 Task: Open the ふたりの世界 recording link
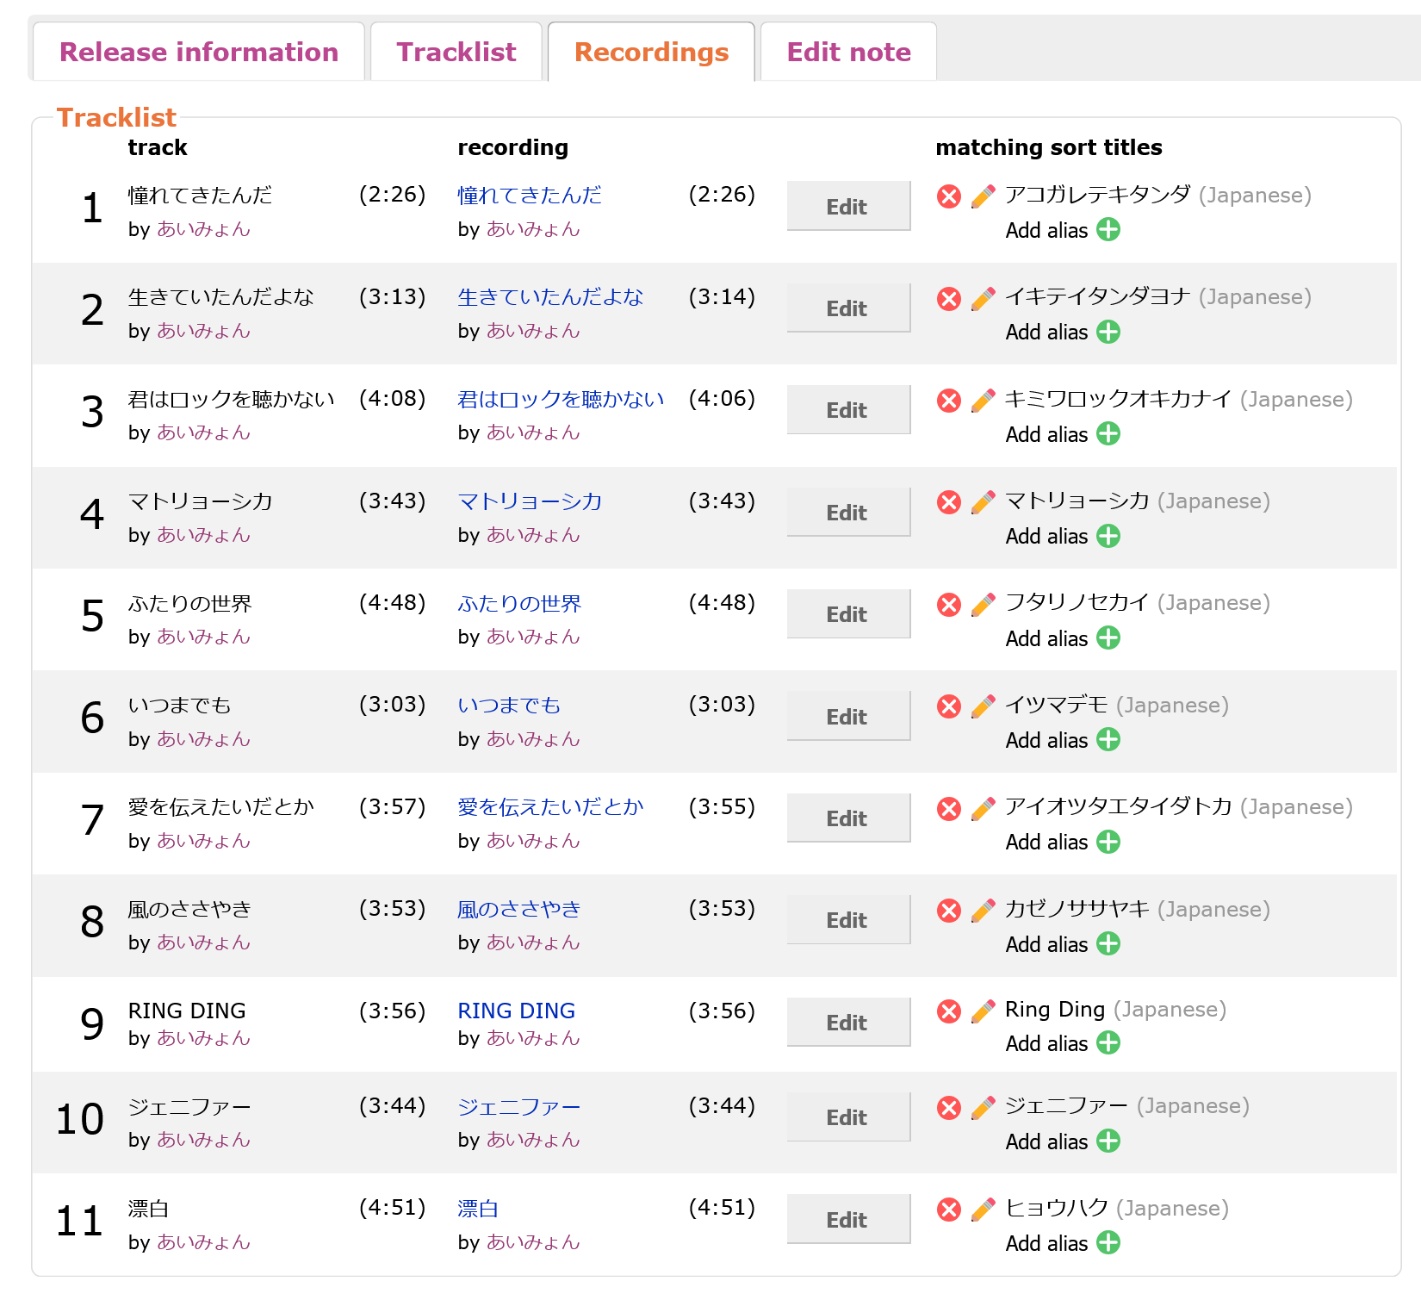pyautogui.click(x=519, y=604)
